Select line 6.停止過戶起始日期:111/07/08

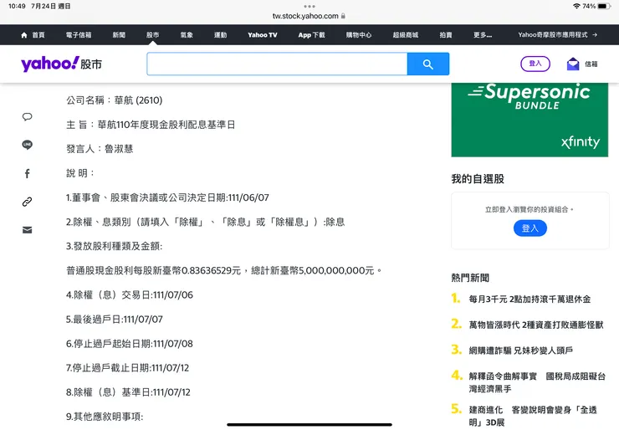tap(130, 344)
